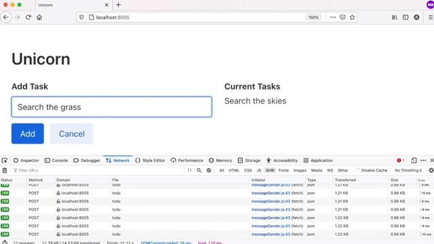The image size is (434, 244).
Task: Toggle the Fonts request filter
Action: tap(283, 170)
